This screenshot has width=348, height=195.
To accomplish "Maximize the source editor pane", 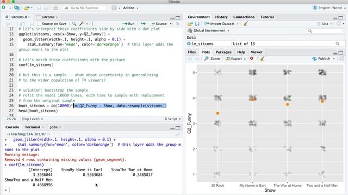I will pyautogui.click(x=178, y=17).
